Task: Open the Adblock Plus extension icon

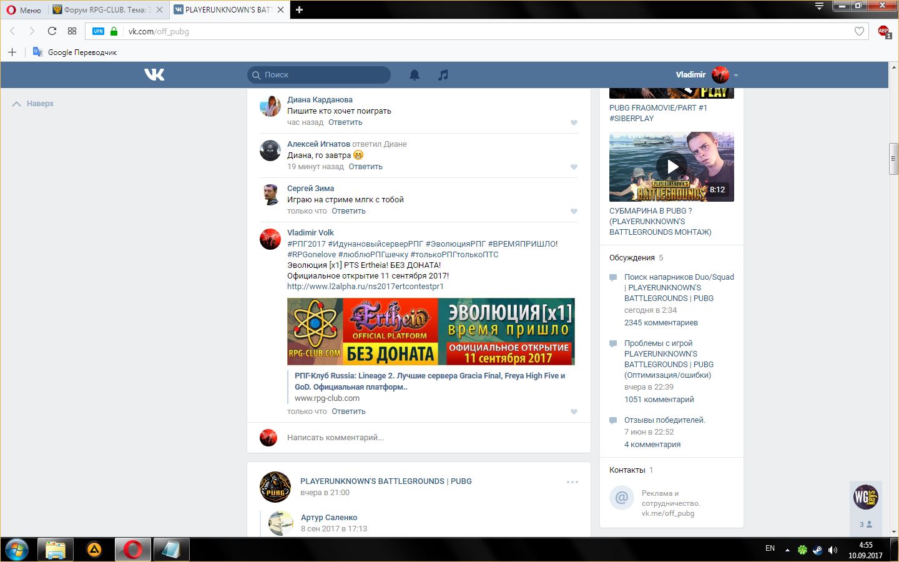Action: pyautogui.click(x=883, y=31)
